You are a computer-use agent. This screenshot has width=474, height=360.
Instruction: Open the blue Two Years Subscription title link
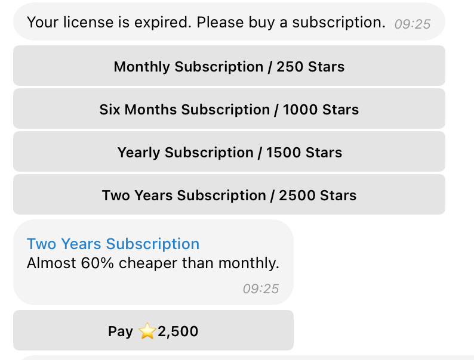113,244
